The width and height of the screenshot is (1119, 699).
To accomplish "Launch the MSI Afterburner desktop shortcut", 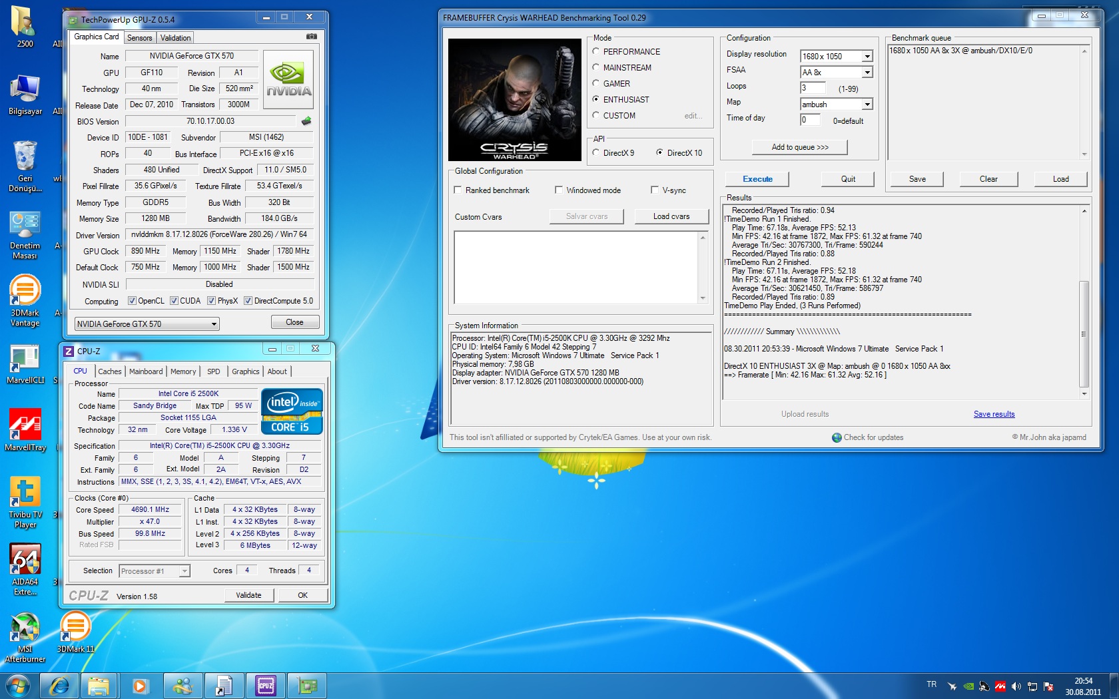I will click(25, 638).
